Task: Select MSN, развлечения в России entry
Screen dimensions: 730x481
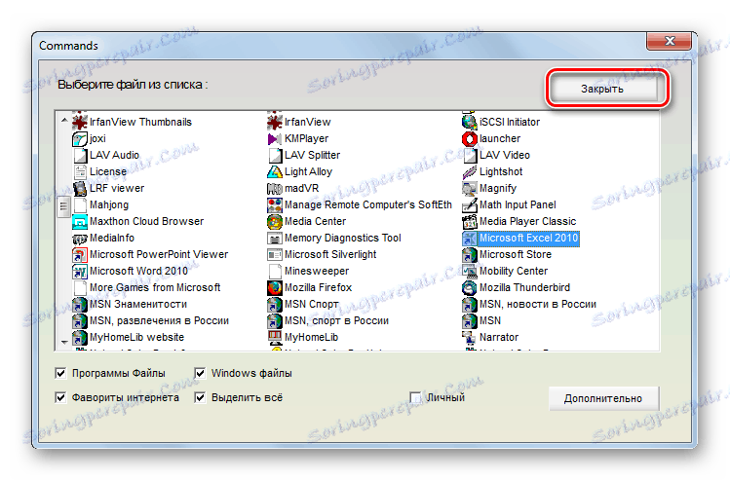Action: pos(159,321)
